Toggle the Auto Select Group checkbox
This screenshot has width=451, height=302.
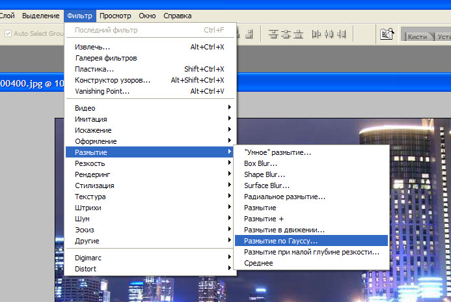point(8,34)
